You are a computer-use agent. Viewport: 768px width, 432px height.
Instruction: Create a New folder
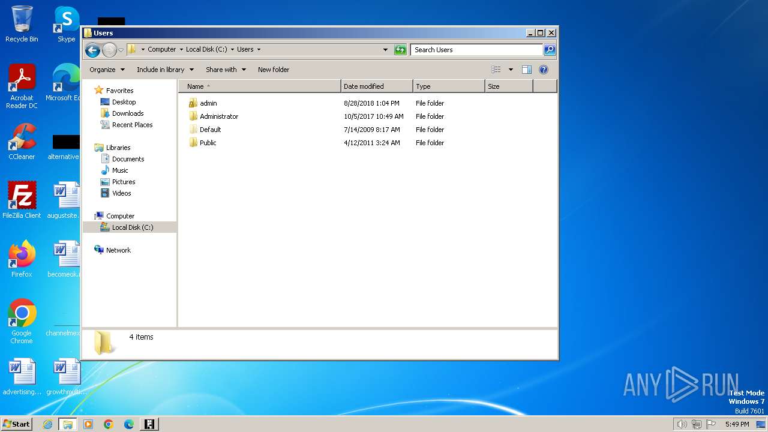pyautogui.click(x=274, y=70)
